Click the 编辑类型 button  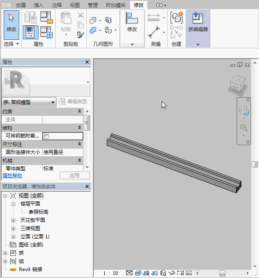pos(73,102)
